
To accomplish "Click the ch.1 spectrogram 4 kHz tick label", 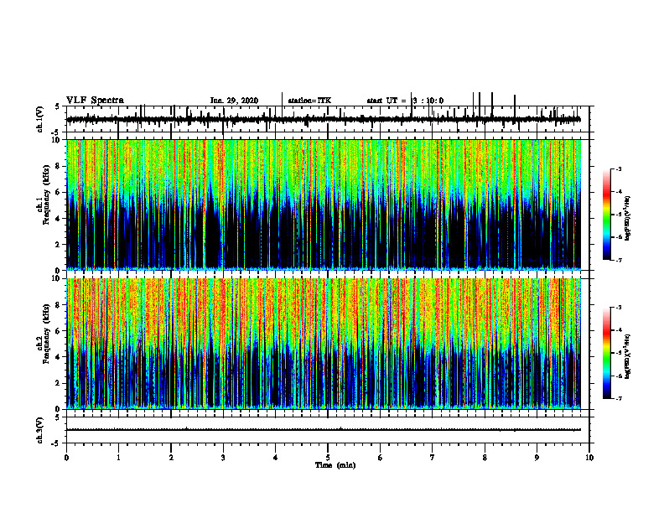I will coord(58,219).
